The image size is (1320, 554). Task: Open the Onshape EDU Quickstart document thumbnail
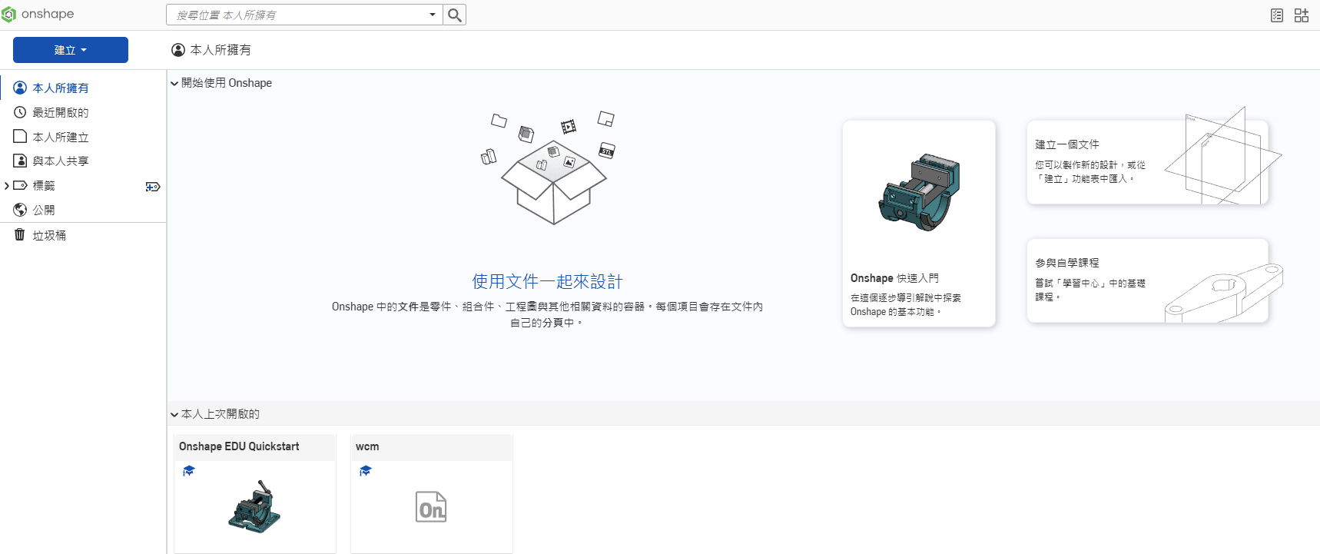[255, 507]
